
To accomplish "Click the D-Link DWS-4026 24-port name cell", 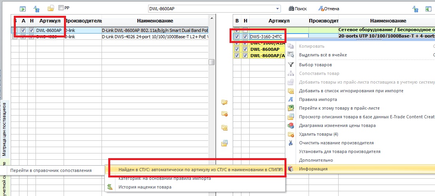I will click(x=155, y=37).
